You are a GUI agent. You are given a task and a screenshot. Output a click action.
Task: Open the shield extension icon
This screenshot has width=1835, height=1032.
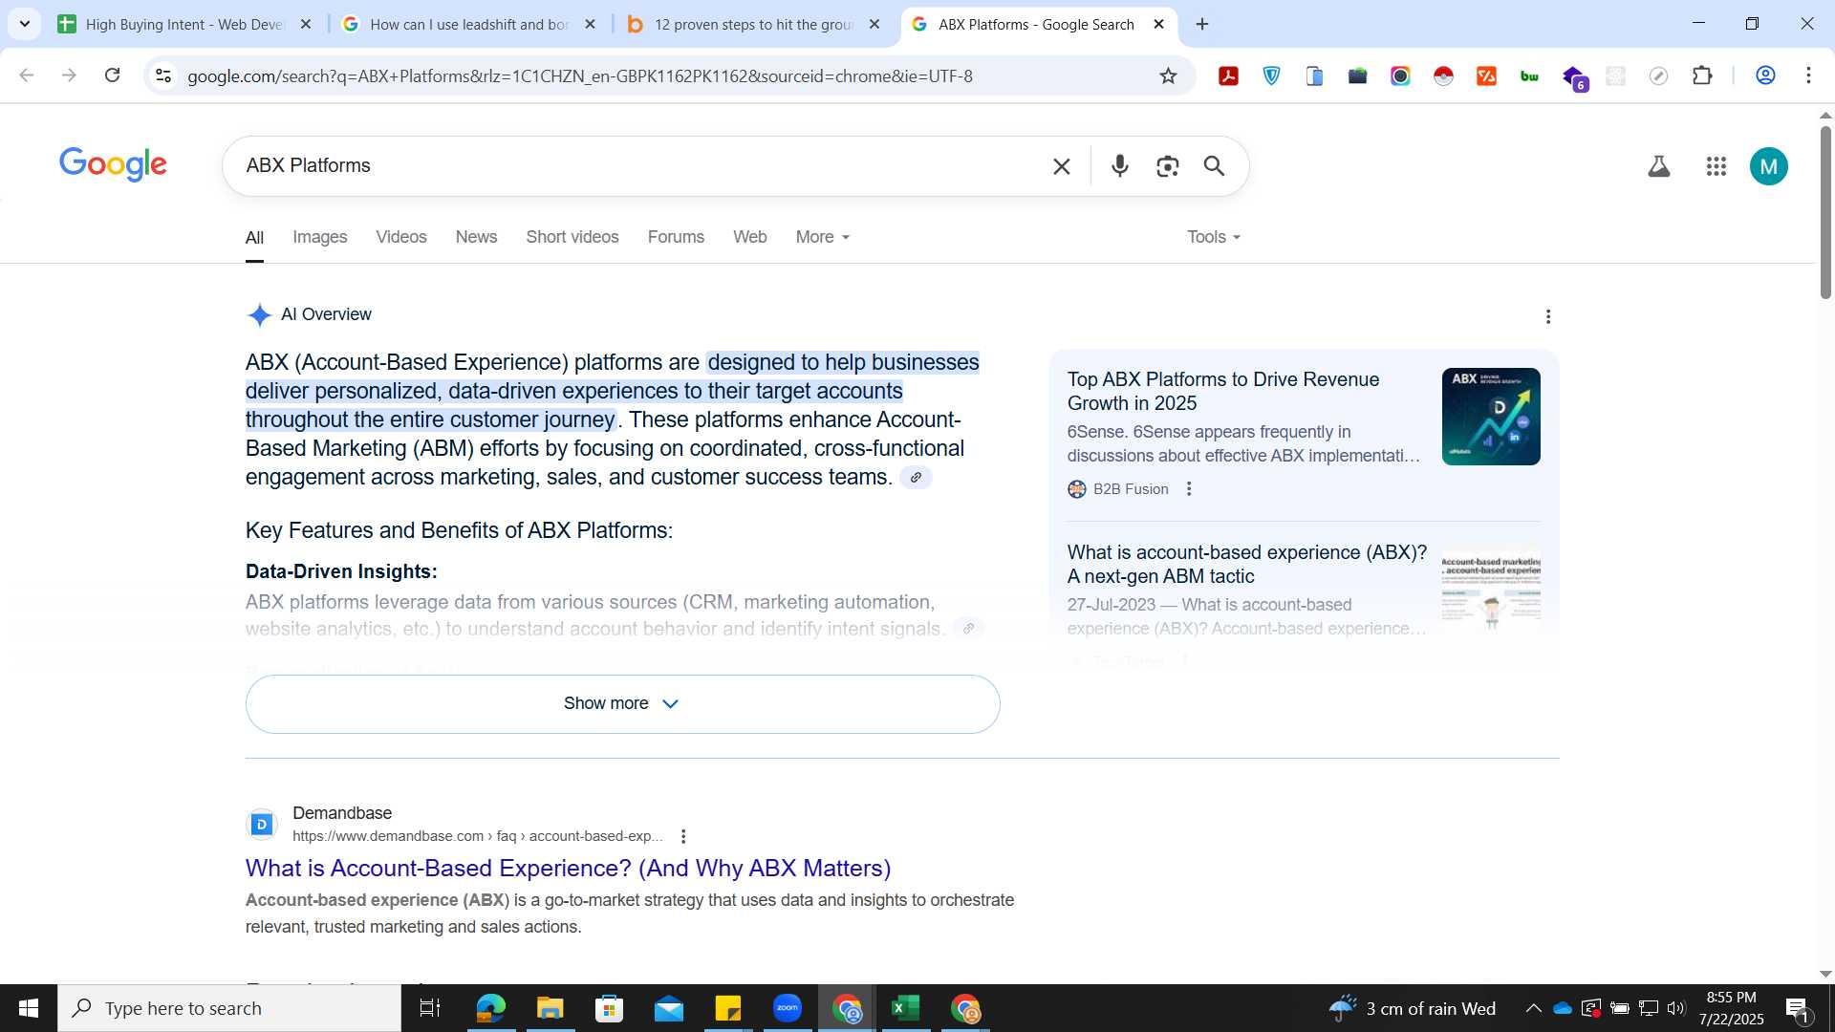(1271, 75)
